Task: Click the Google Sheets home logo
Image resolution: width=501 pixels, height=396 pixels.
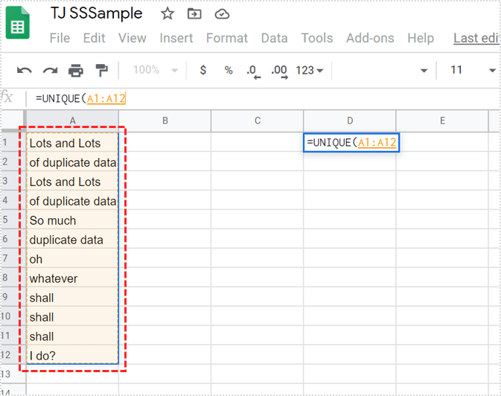Action: coord(18,25)
